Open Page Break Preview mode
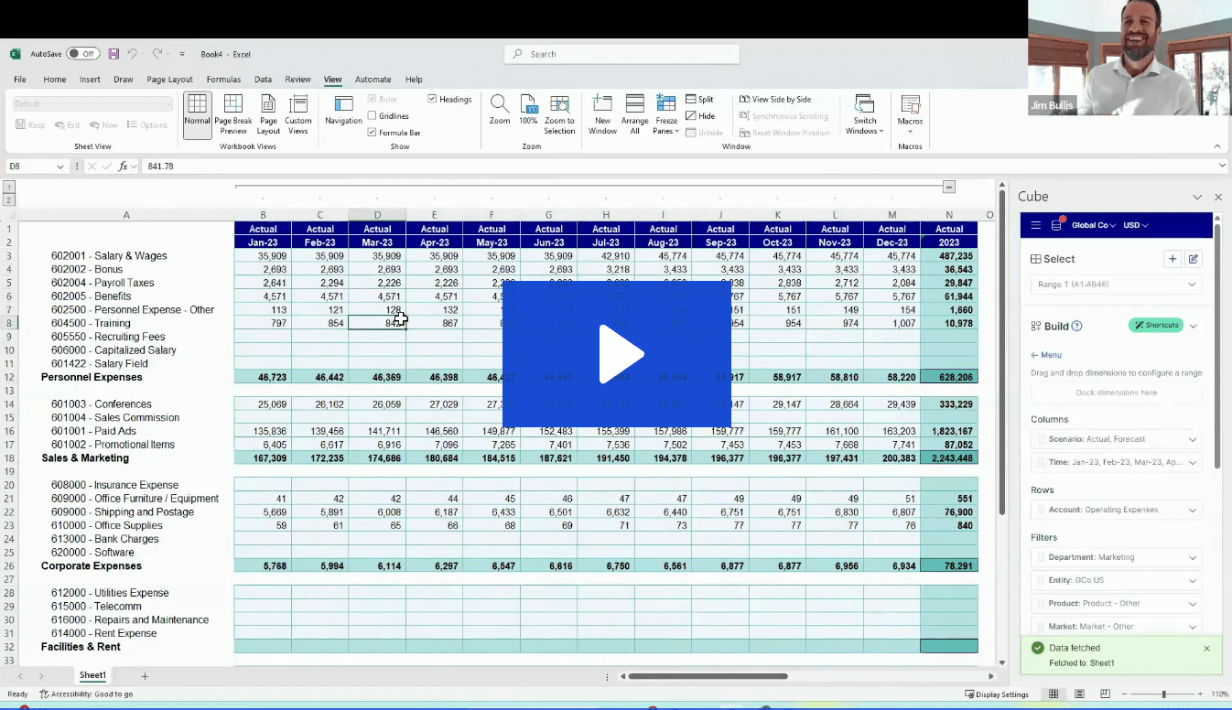The width and height of the screenshot is (1232, 710). pos(233,113)
